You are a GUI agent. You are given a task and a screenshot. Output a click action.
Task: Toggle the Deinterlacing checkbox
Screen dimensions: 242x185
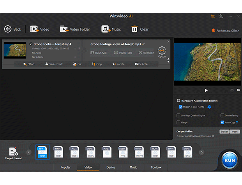pyautogui.click(x=223, y=116)
